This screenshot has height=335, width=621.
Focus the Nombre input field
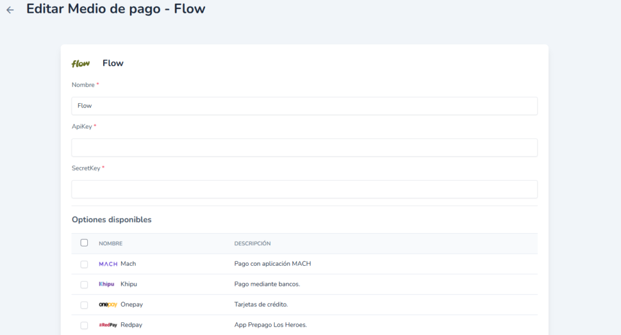click(304, 106)
